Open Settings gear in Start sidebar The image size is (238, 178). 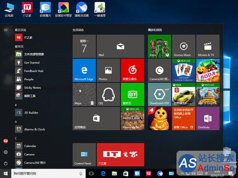pyautogui.click(x=6, y=152)
